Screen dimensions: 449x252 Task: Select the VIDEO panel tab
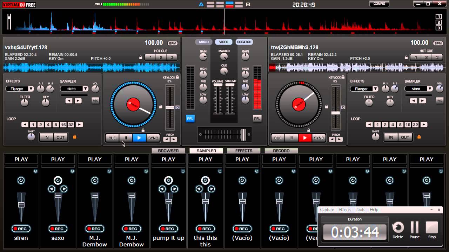tap(224, 42)
